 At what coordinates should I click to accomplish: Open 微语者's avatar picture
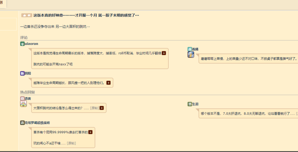pos(23,104)
